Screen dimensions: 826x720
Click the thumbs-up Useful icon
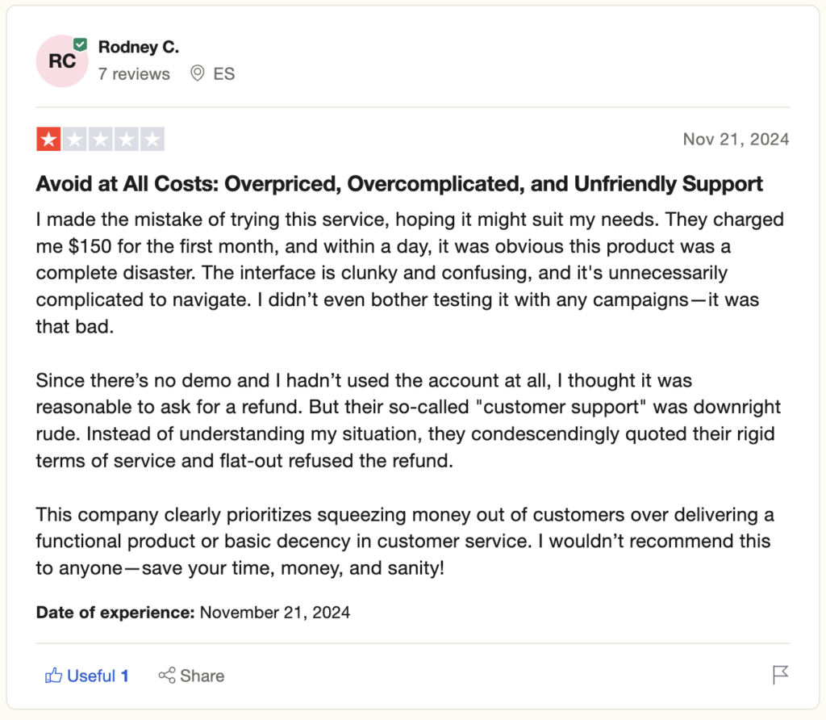tap(53, 676)
